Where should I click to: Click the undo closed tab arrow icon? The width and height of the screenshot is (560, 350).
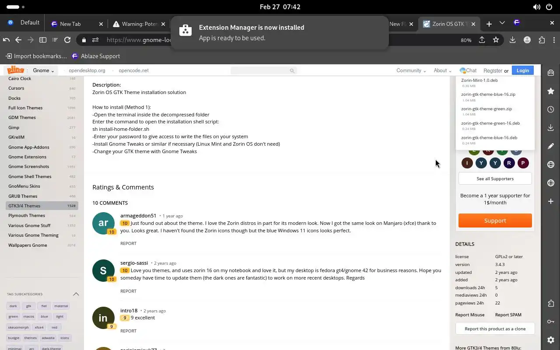[6, 40]
